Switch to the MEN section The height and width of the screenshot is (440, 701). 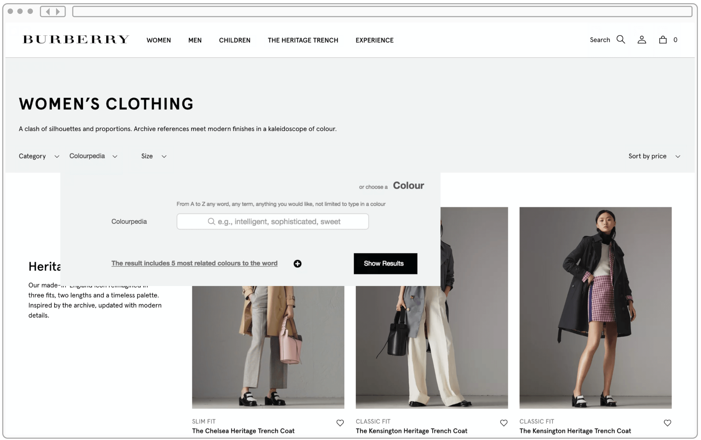194,40
